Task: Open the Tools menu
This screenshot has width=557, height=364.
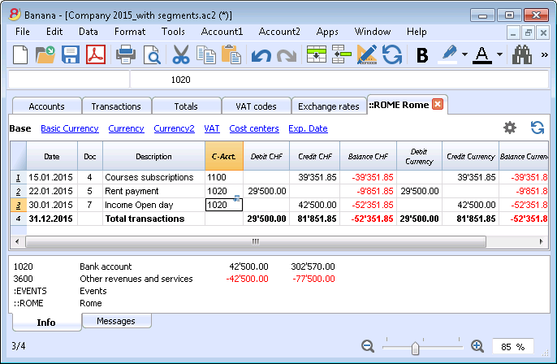Action: coord(173,32)
